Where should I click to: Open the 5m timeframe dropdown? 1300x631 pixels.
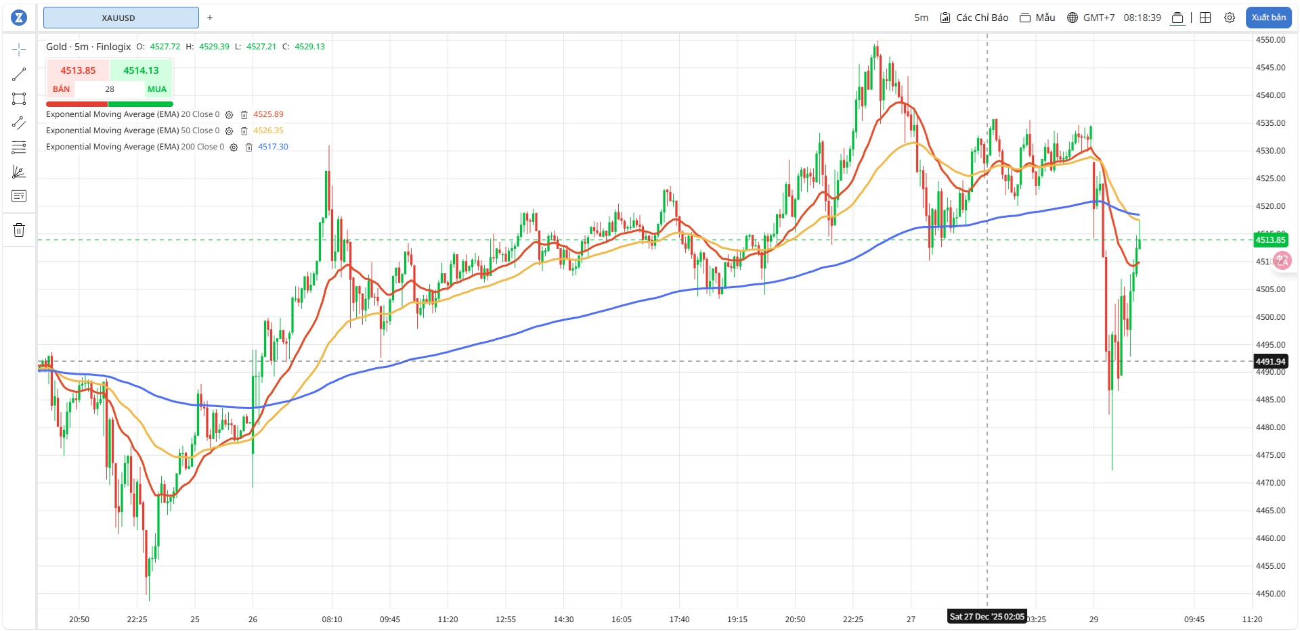[921, 18]
